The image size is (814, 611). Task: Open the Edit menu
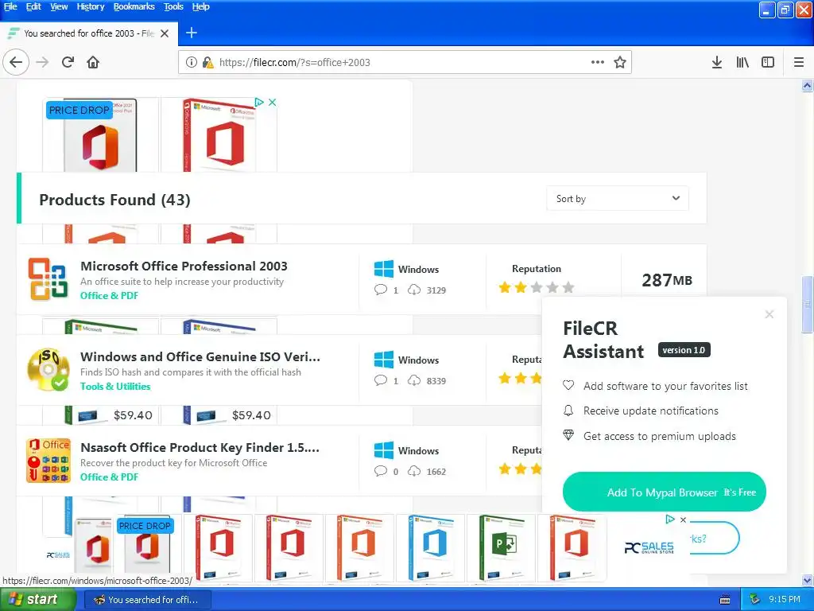(x=33, y=6)
